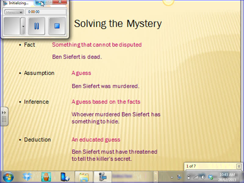The height and width of the screenshot is (183, 244).
Task: Stop the screen recording
Action: tap(57, 26)
